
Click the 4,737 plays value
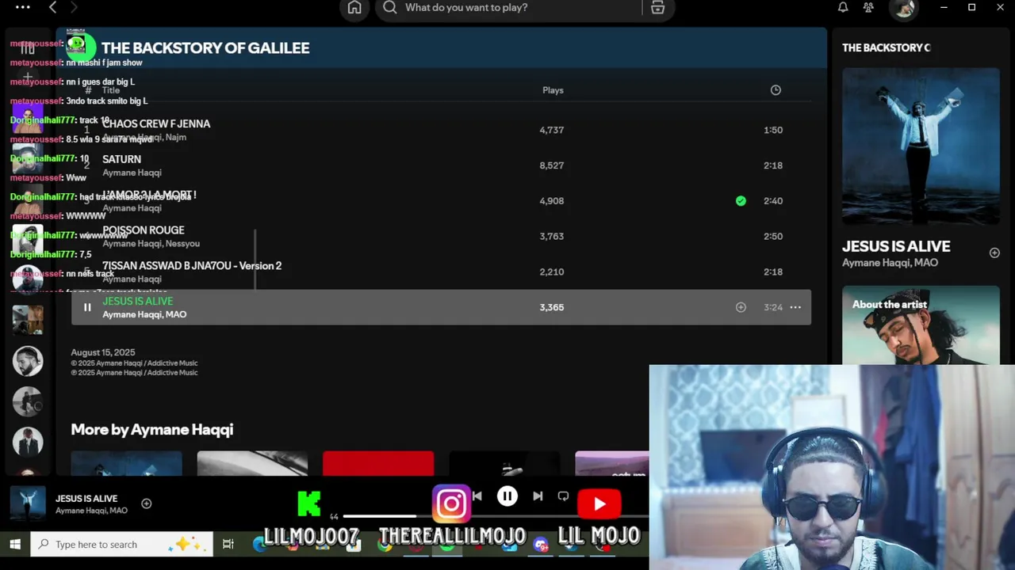tap(552, 130)
